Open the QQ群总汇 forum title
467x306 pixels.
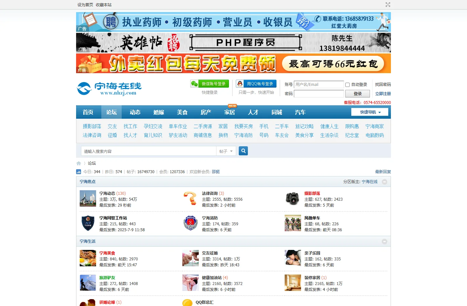[x=205, y=302]
